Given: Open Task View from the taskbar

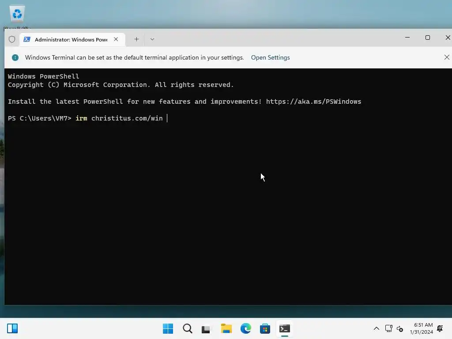Looking at the screenshot, I should pos(206,328).
